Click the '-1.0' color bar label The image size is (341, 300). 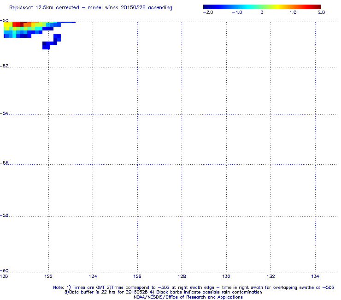click(237, 12)
